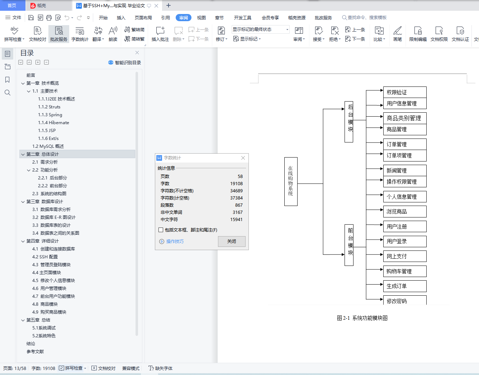Open 显示标记的最终状态 dropdown
479x375 pixels.
click(x=260, y=29)
